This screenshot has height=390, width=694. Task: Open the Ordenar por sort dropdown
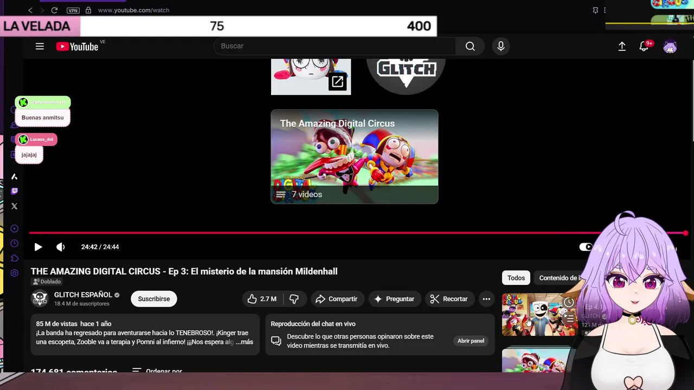157,371
